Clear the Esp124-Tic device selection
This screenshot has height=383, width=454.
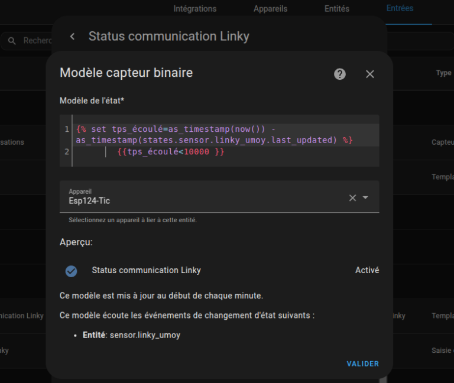click(x=352, y=198)
